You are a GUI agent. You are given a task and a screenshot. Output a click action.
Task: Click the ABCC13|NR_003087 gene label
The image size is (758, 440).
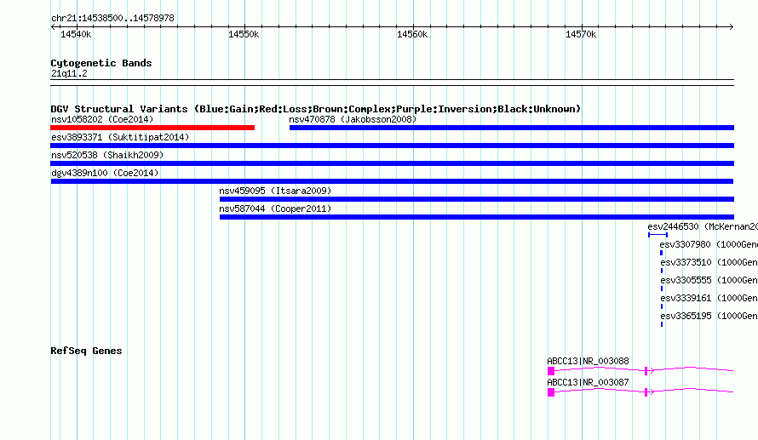(588, 382)
